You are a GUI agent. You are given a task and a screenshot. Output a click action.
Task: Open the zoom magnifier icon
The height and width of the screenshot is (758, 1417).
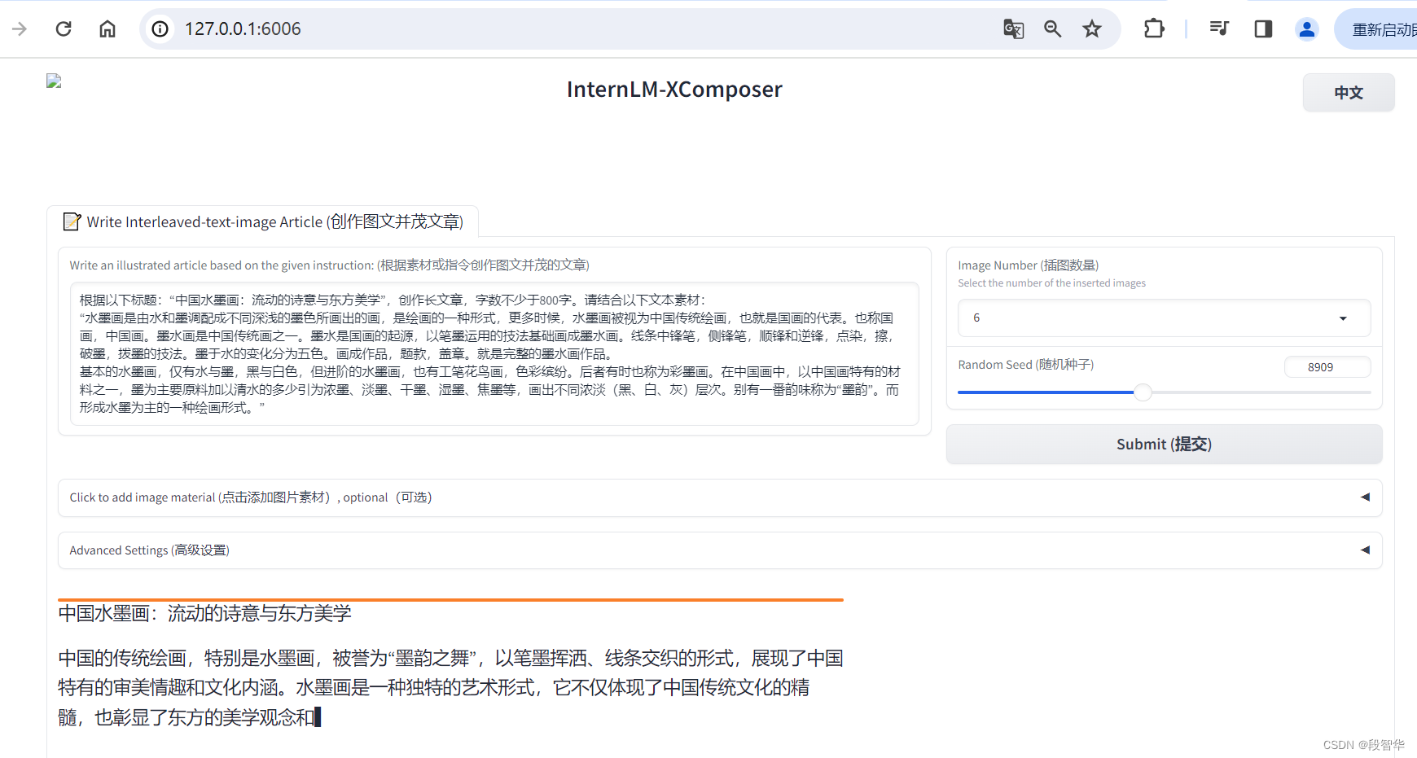tap(1052, 29)
